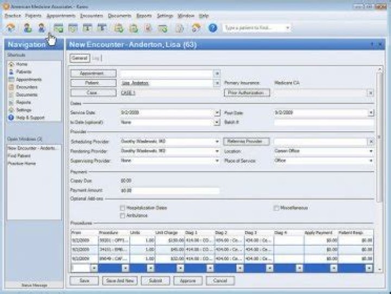Click the encounter form vertical scrollbar
Screen dimensions: 391x294
pos(380,137)
